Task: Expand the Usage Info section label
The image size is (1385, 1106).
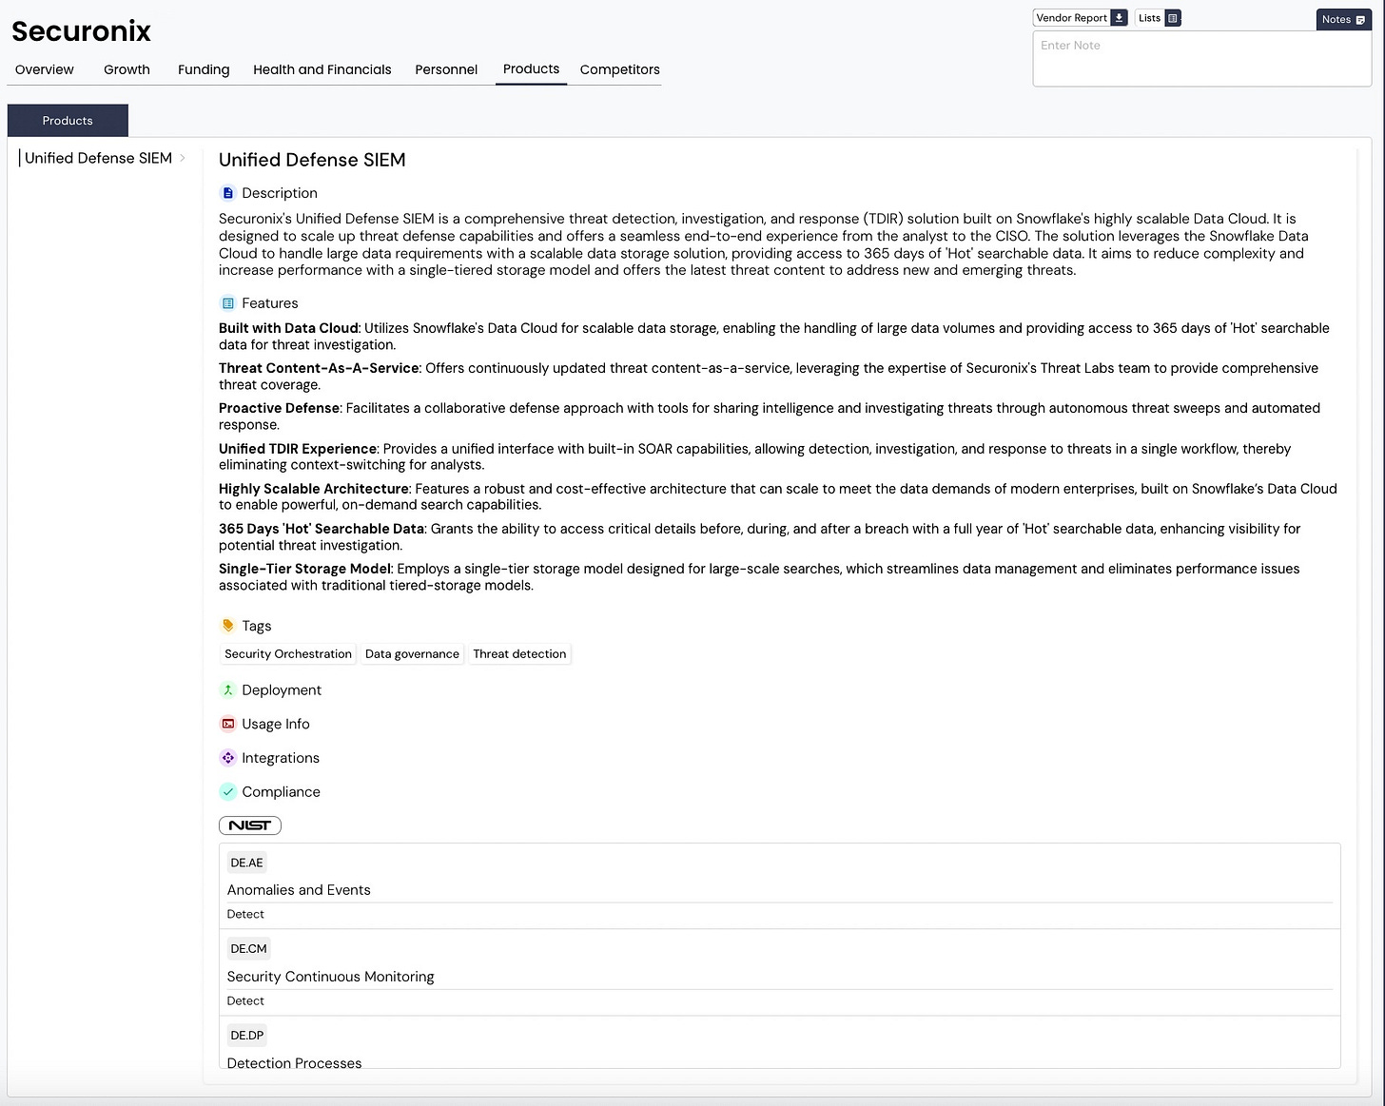Action: (276, 724)
